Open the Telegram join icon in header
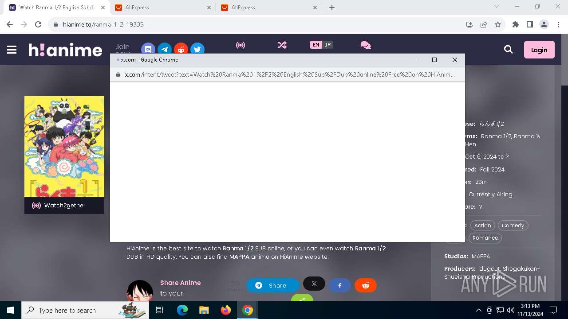Image resolution: width=568 pixels, height=319 pixels. (165, 49)
